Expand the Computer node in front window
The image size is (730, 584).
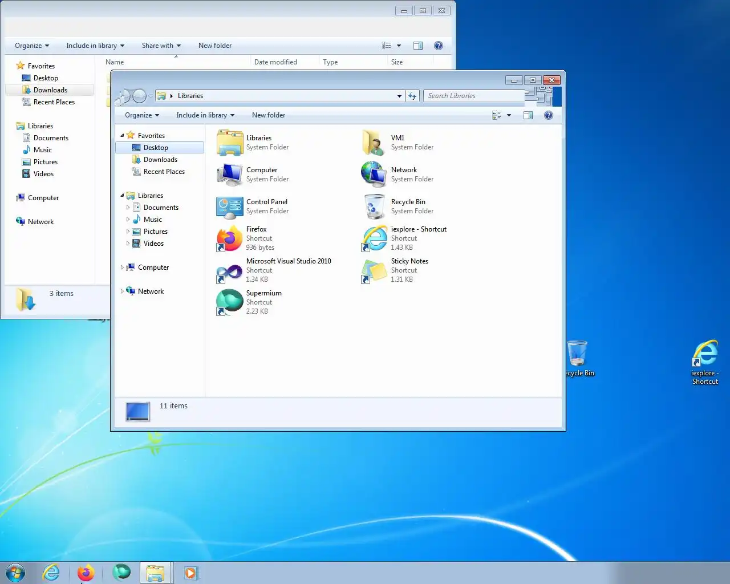coord(122,267)
